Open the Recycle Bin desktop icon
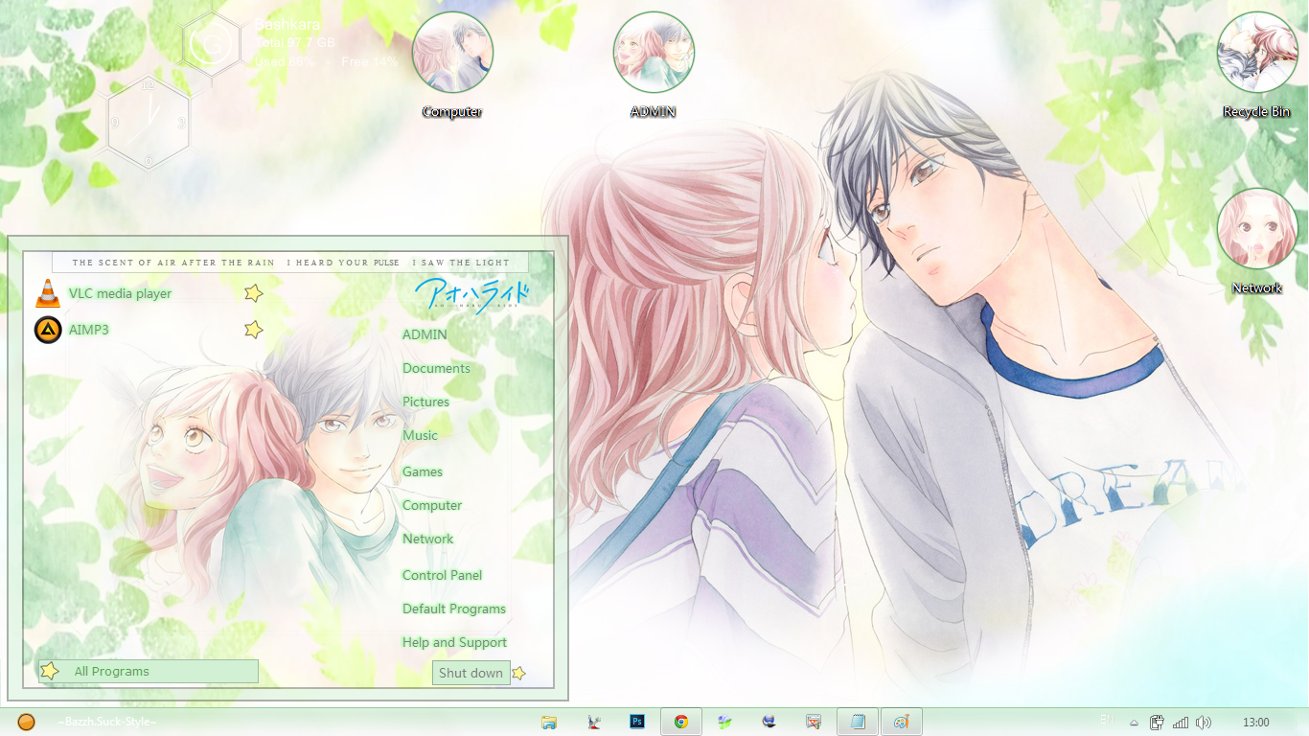1309x736 pixels. pos(1257,53)
